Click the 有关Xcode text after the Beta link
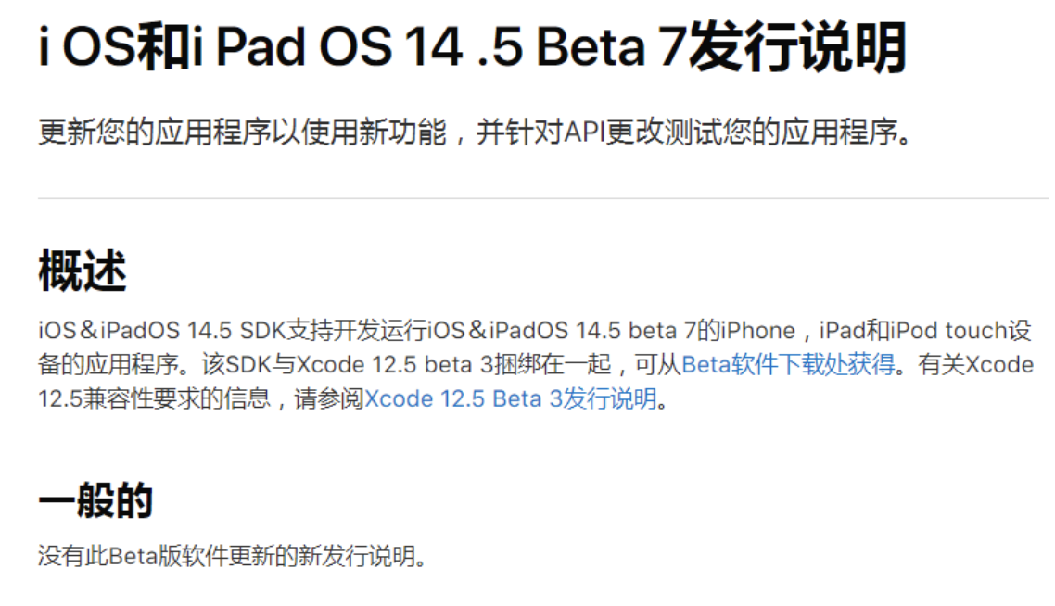The image size is (1055, 606). [975, 364]
